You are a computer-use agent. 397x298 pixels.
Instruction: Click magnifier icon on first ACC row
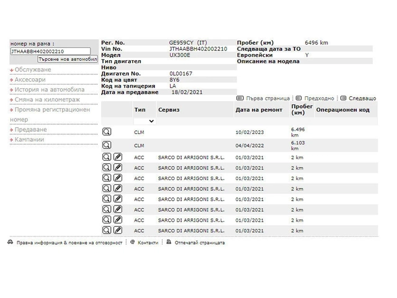pyautogui.click(x=107, y=157)
